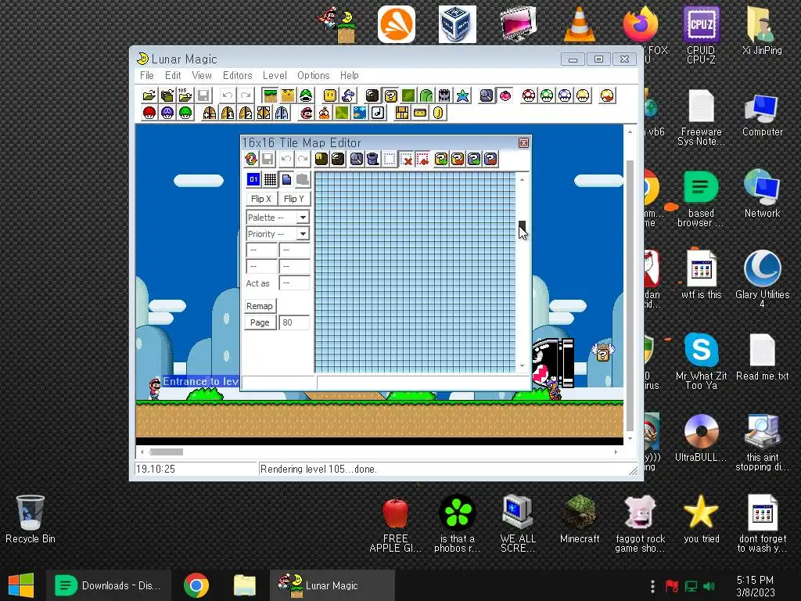801x601 pixels.
Task: Click the red spotted mushroom icon in top row
Action: coord(529,95)
